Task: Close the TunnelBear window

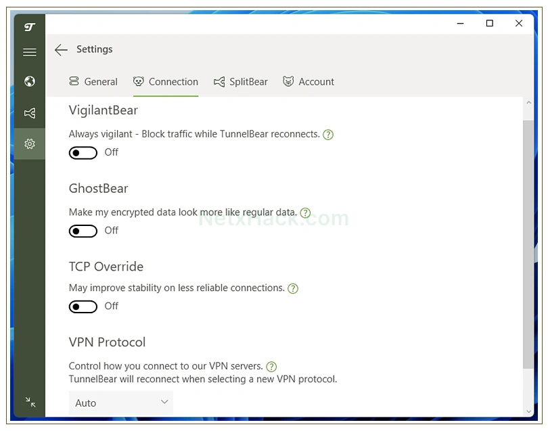Action: click(x=519, y=24)
